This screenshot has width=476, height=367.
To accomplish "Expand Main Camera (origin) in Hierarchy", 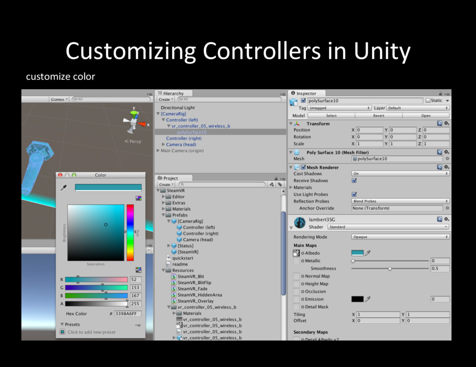I will [158, 150].
